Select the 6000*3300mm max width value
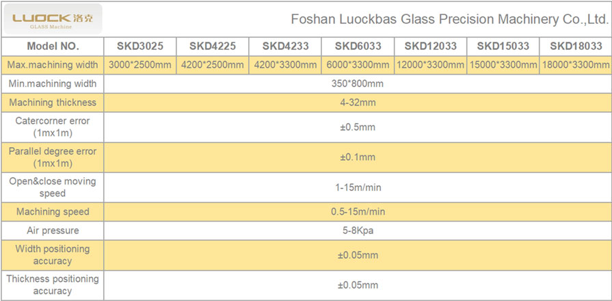612x301 pixels. 358,65
